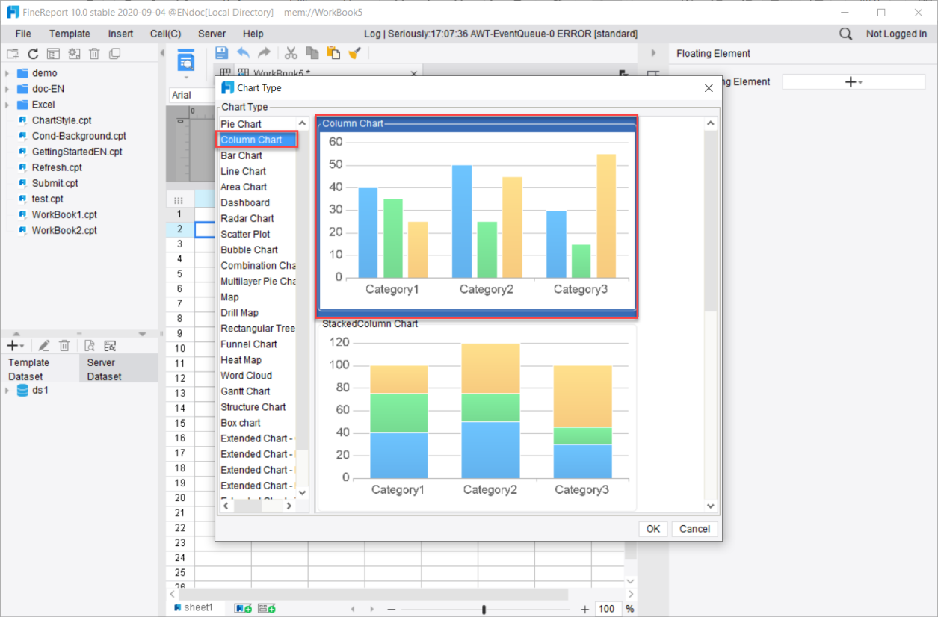Select the StackedColumn Chart style
This screenshot has height=617, width=938.
(x=477, y=415)
